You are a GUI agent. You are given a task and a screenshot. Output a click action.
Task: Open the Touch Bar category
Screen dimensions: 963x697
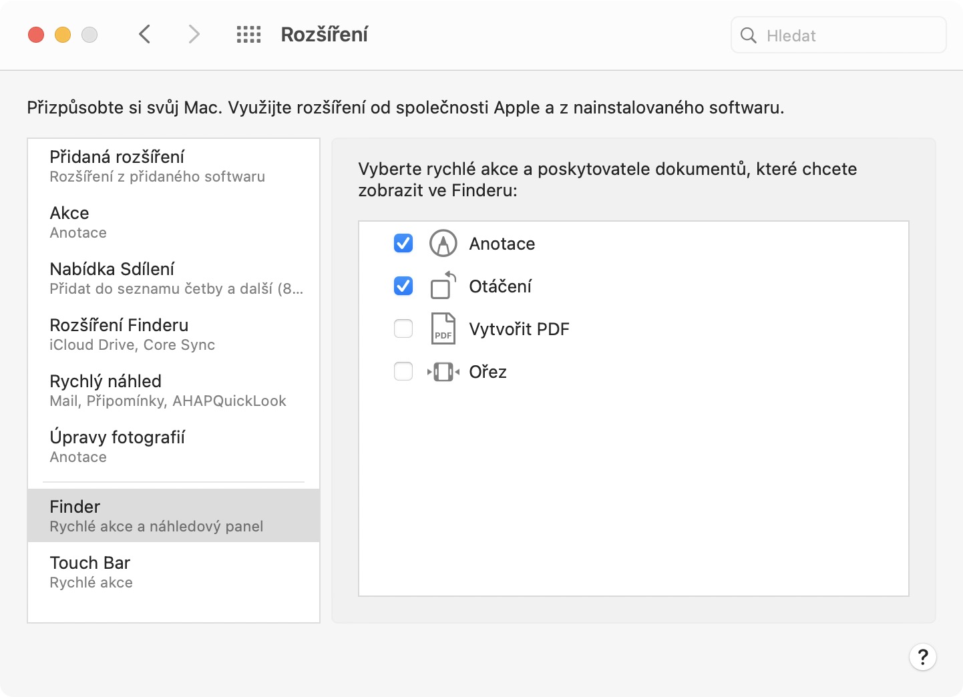coord(174,571)
